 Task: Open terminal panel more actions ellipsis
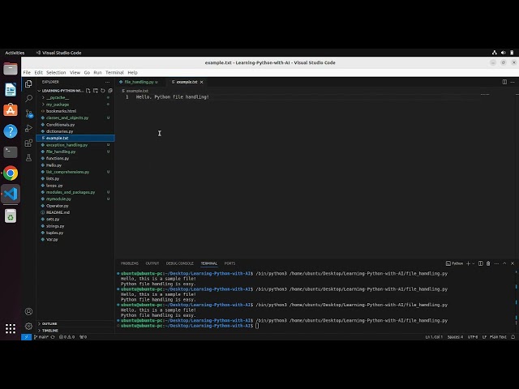pos(496,263)
